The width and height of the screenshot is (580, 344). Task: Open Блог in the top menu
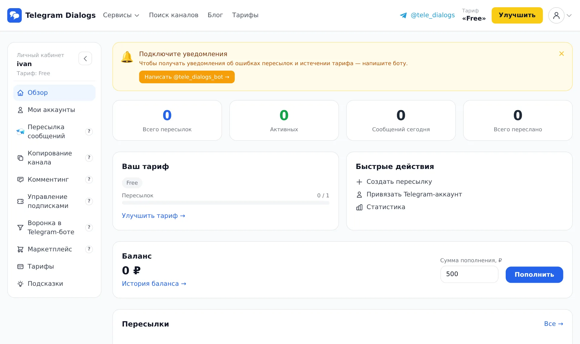(215, 15)
